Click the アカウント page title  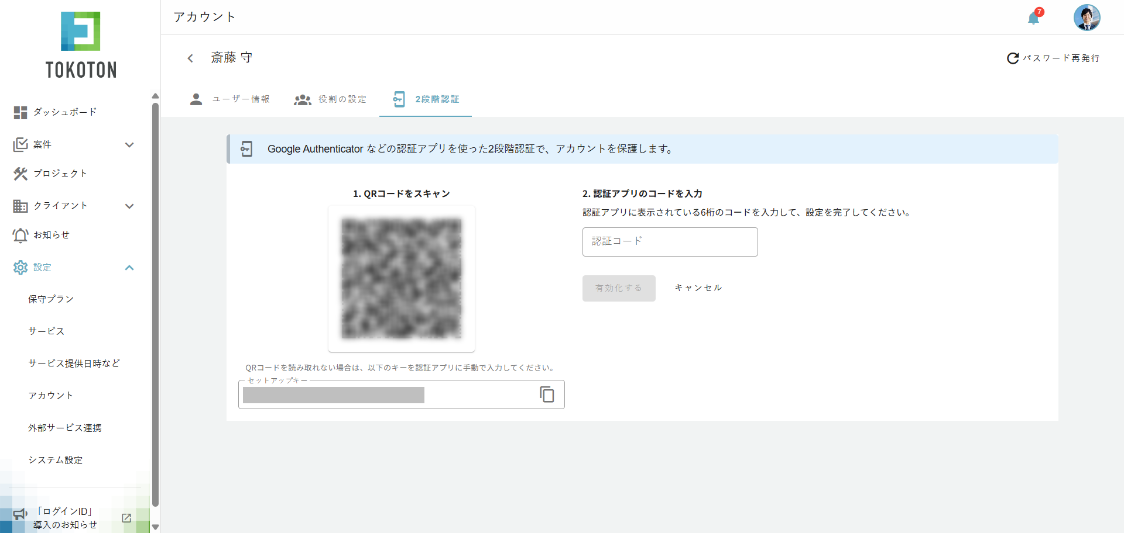coord(204,17)
